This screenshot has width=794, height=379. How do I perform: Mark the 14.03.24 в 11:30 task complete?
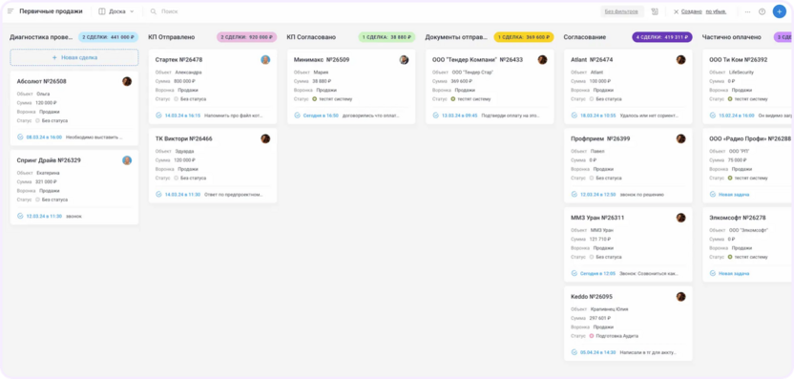coord(158,194)
